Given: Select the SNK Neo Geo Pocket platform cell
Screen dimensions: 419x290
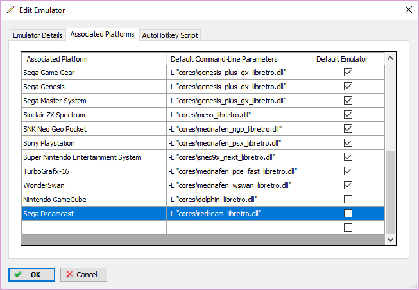Looking at the screenshot, I should (94, 129).
